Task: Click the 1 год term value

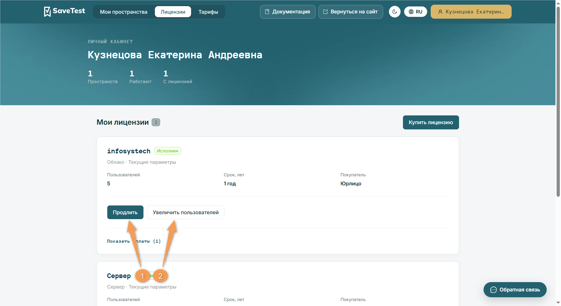Action: pyautogui.click(x=230, y=184)
